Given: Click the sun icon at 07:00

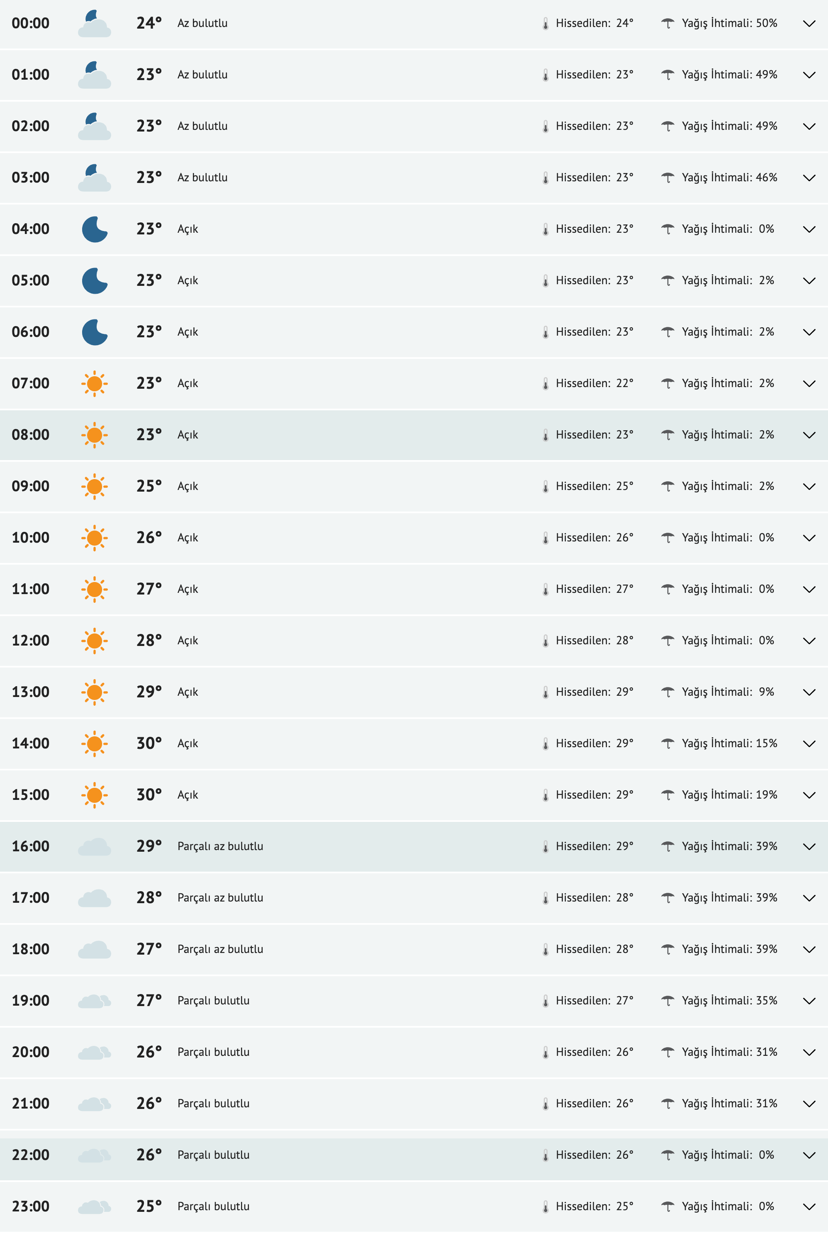Looking at the screenshot, I should coord(95,384).
